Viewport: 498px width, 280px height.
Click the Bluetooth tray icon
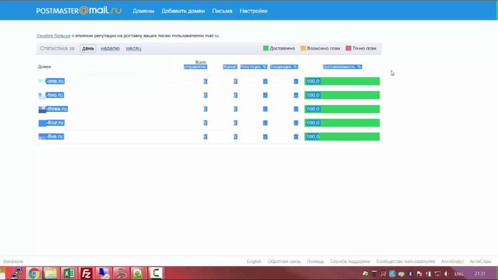click(410, 274)
